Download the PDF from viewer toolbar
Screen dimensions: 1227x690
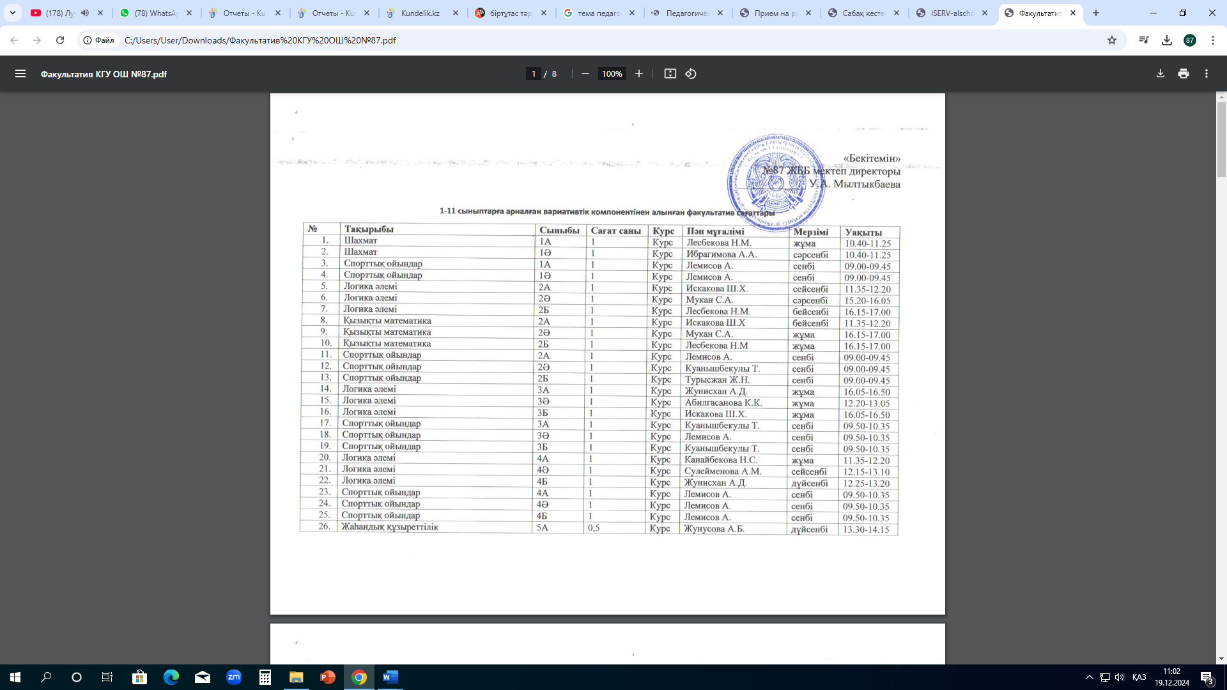coord(1161,73)
